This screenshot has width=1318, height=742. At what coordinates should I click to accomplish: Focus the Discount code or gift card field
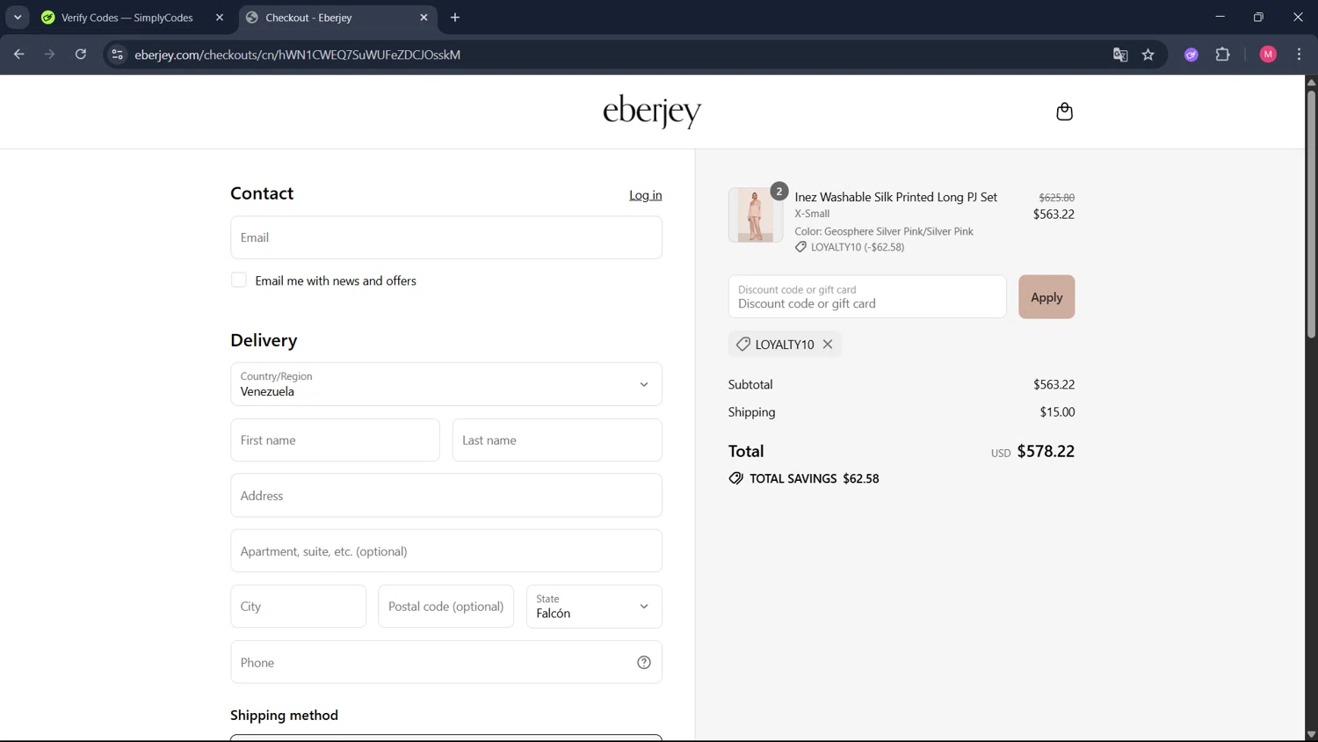click(x=867, y=297)
